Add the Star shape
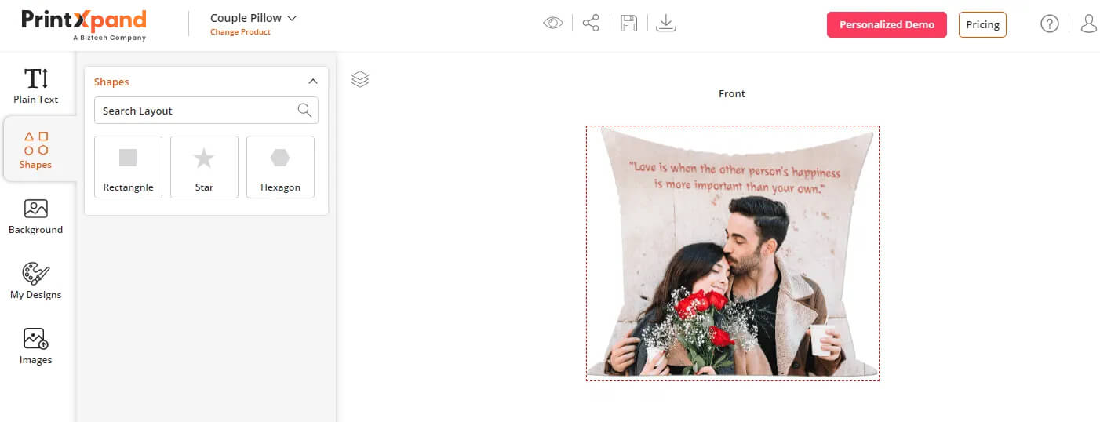 (204, 167)
